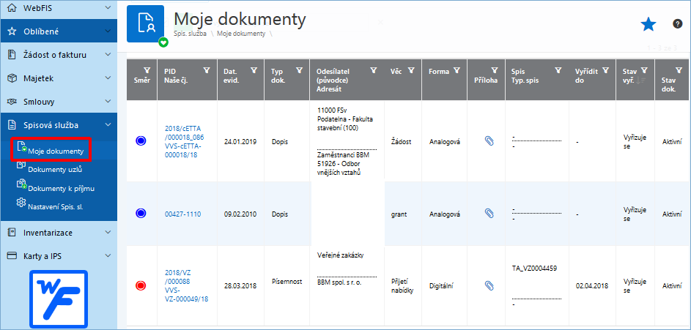Expand the Žádost o fakturu chevron
Viewport: 691px width, 330px height.
tap(108, 55)
